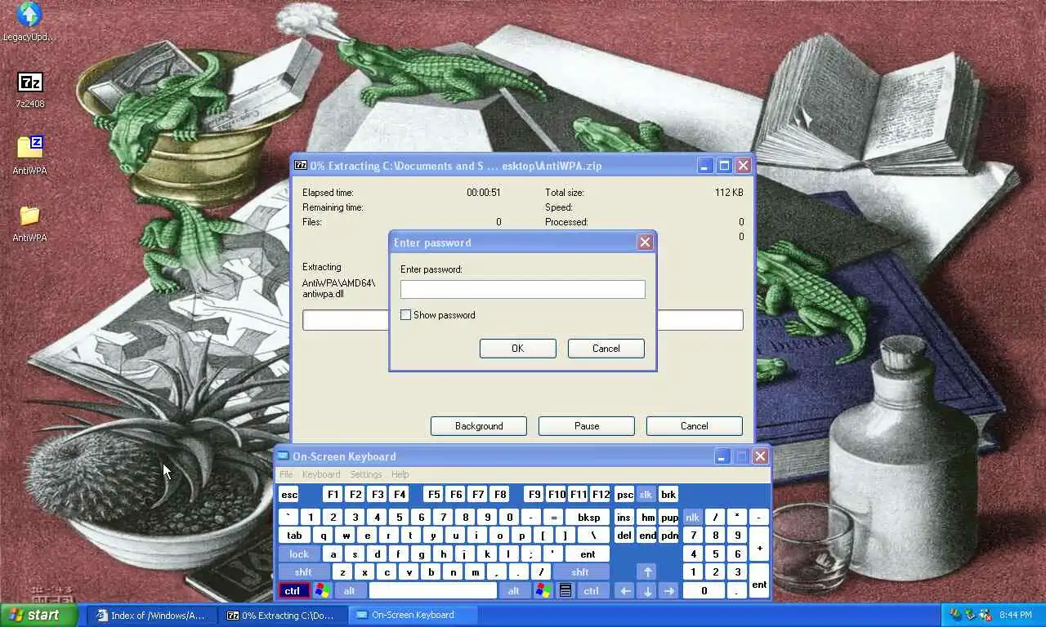Click the 7-Zip icon in extracting window title bar
Image resolution: width=1046 pixels, height=627 pixels.
pyautogui.click(x=301, y=166)
